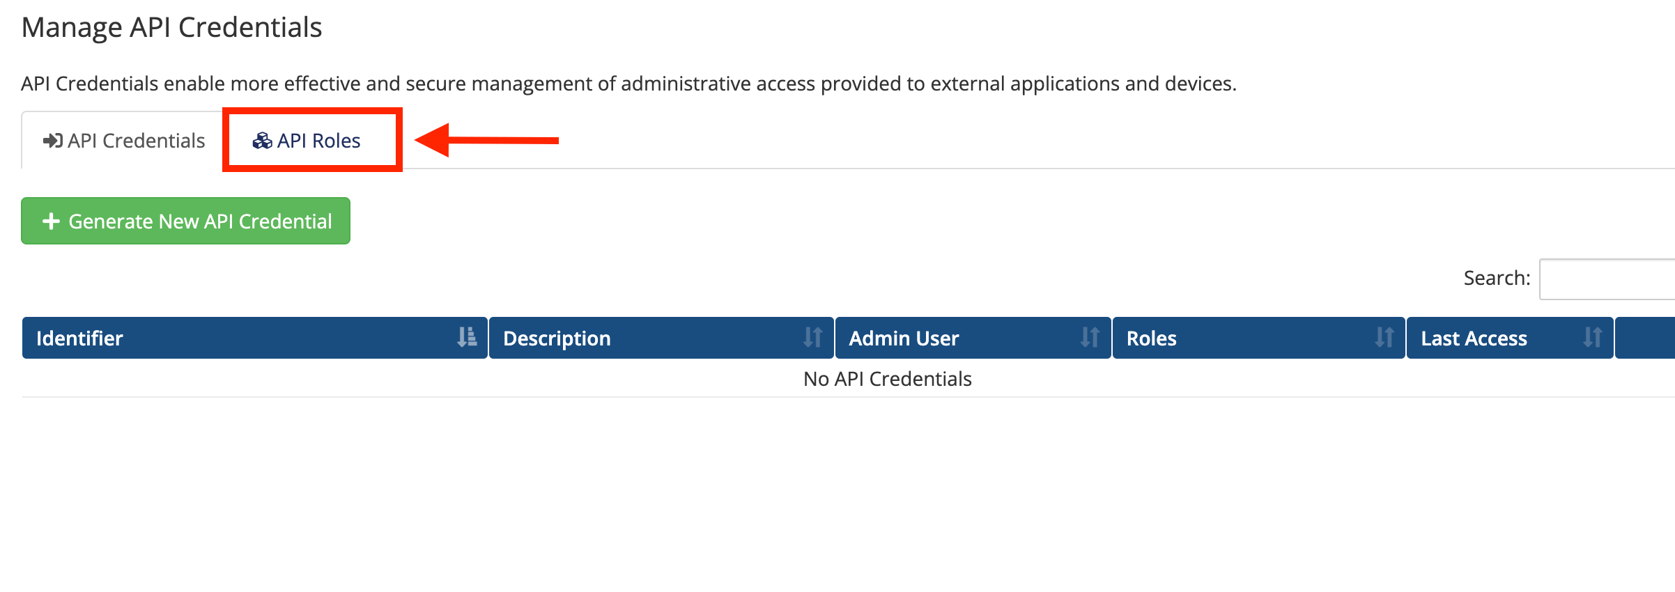Click the 'Manage API Credentials' page heading
This screenshot has height=592, width=1675.
[x=171, y=28]
